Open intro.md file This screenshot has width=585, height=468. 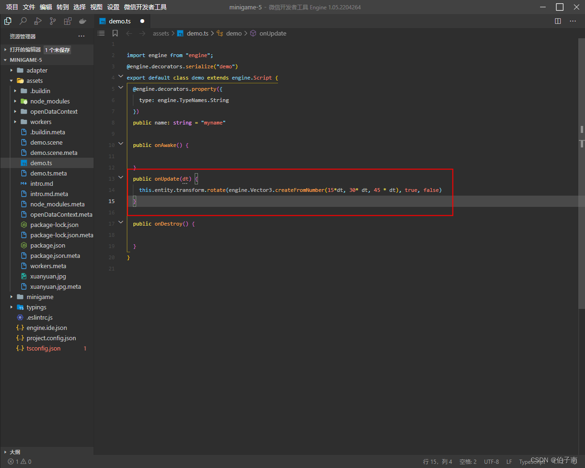[x=47, y=183]
